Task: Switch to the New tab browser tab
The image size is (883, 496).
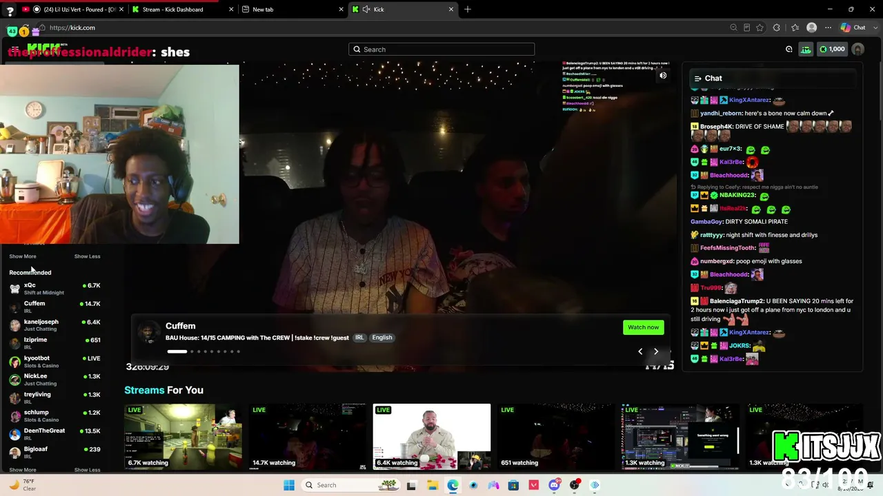Action: tap(293, 10)
